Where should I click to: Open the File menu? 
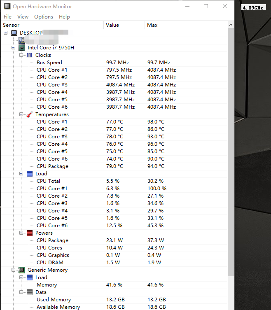pos(7,17)
